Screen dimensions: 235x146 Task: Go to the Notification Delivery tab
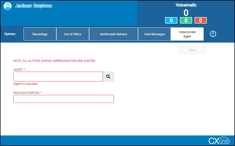pyautogui.click(x=113, y=34)
